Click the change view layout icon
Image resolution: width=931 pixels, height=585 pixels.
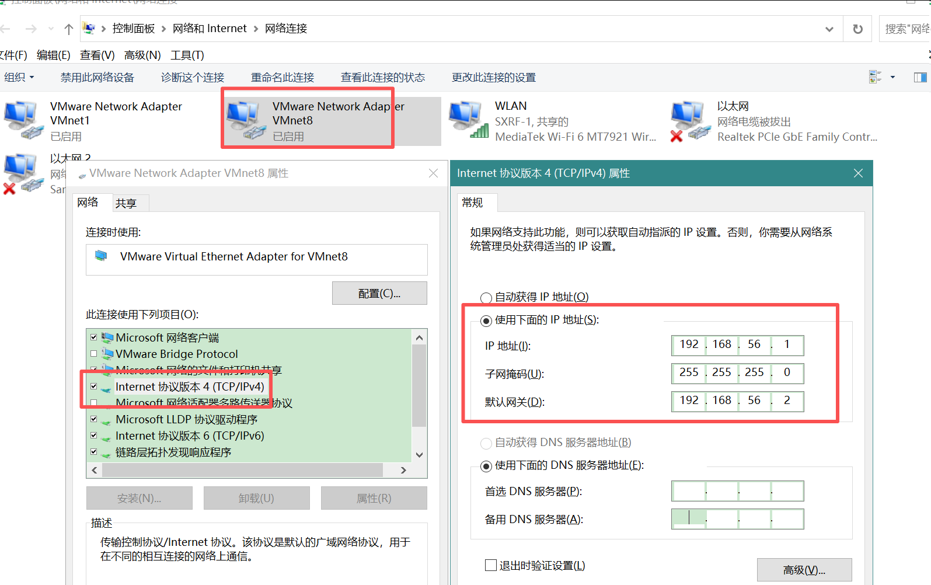click(875, 77)
